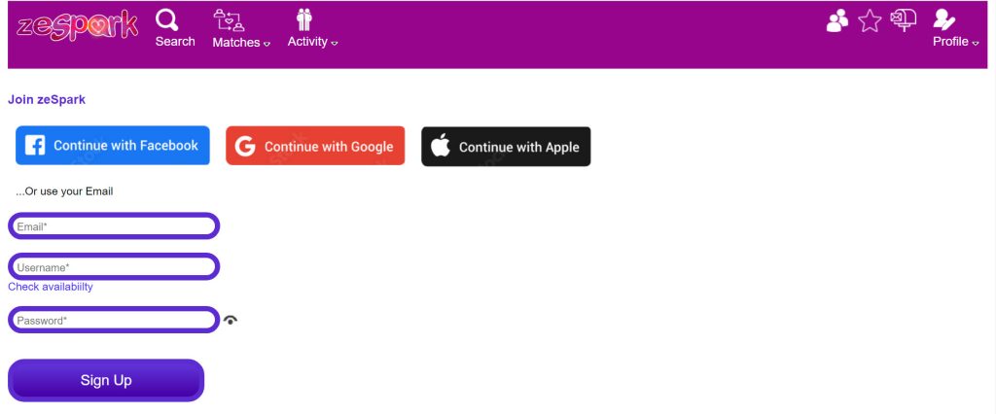
Task: Click the Profile edit icon
Action: point(943,19)
